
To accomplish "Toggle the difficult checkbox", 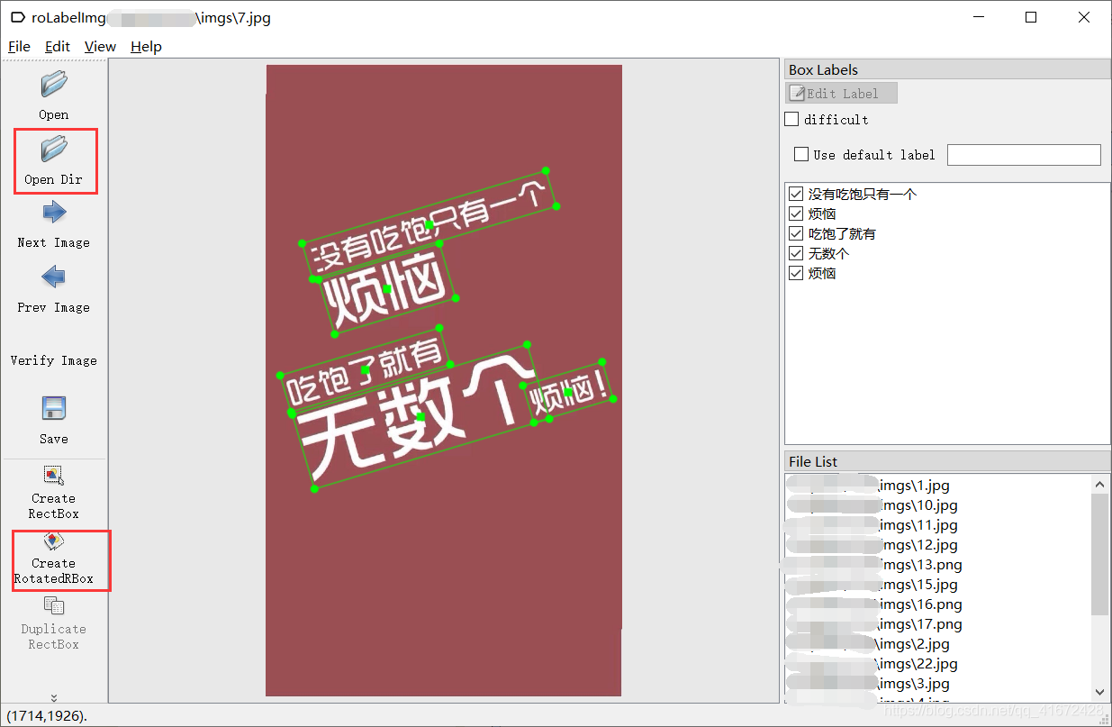I will coord(791,118).
